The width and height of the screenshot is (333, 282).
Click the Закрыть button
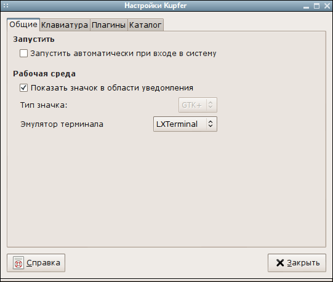(x=297, y=263)
